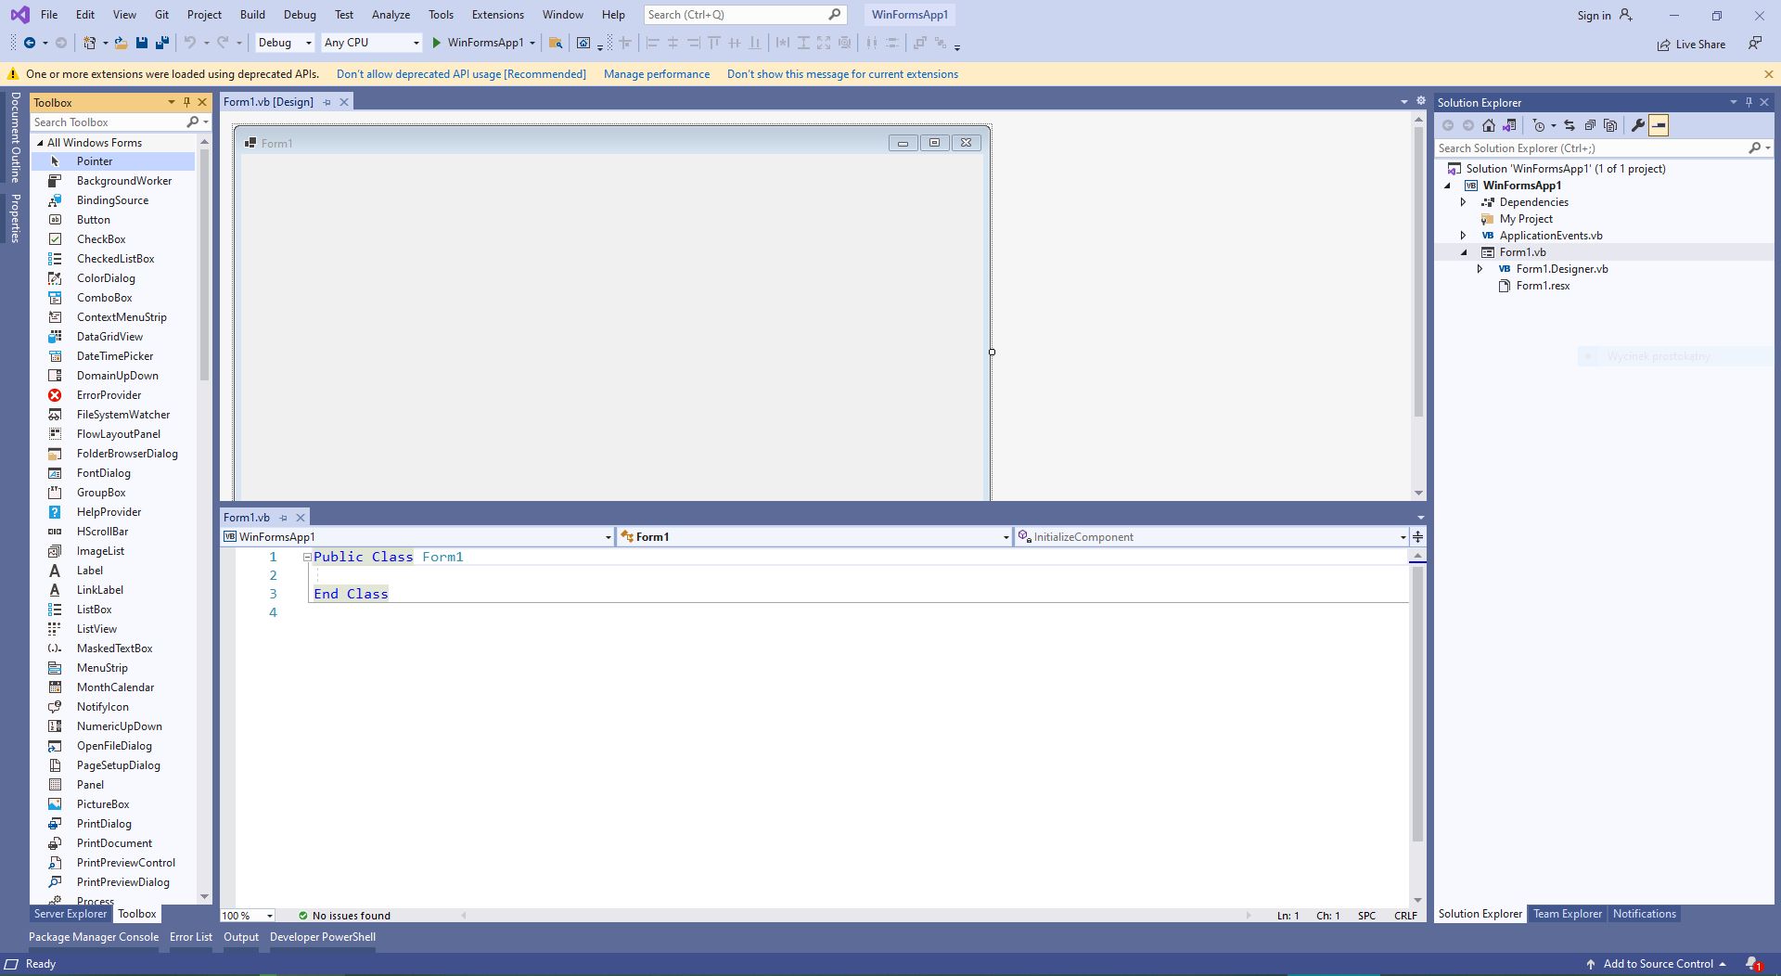Select the Button control in the Toolbox
The image size is (1781, 976).
coord(94,219)
